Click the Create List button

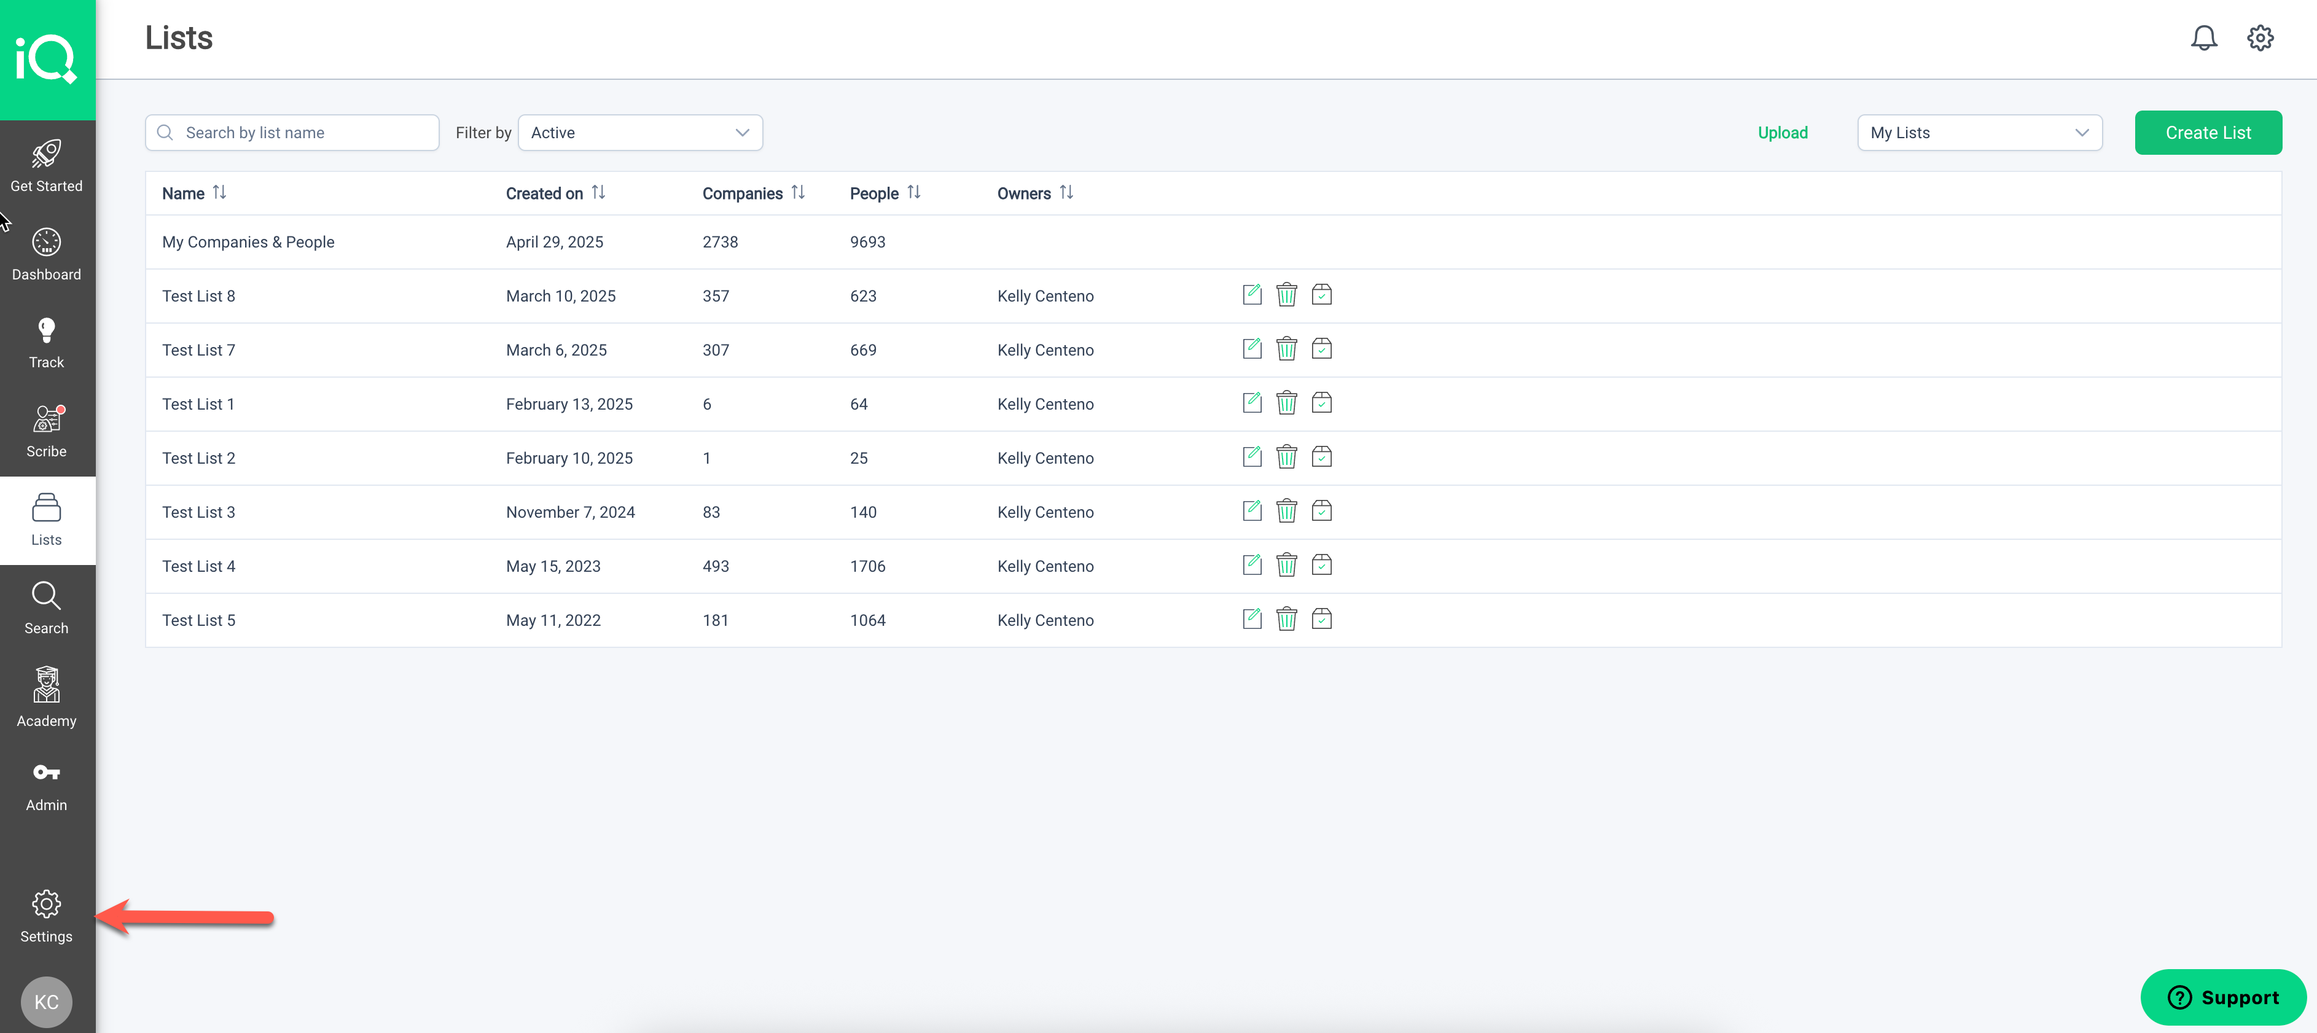coord(2207,132)
